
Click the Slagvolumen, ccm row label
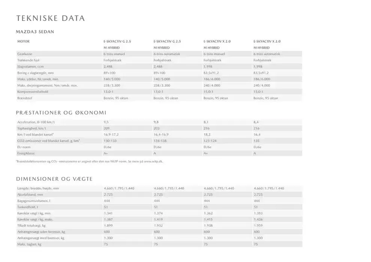tap(31, 67)
